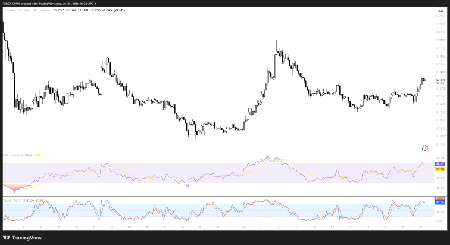
Task: Click the 0.1400 price axis label
Action: [x=441, y=137]
